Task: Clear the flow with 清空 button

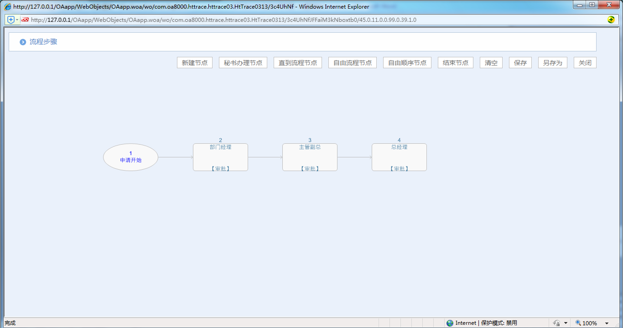Action: (491, 63)
